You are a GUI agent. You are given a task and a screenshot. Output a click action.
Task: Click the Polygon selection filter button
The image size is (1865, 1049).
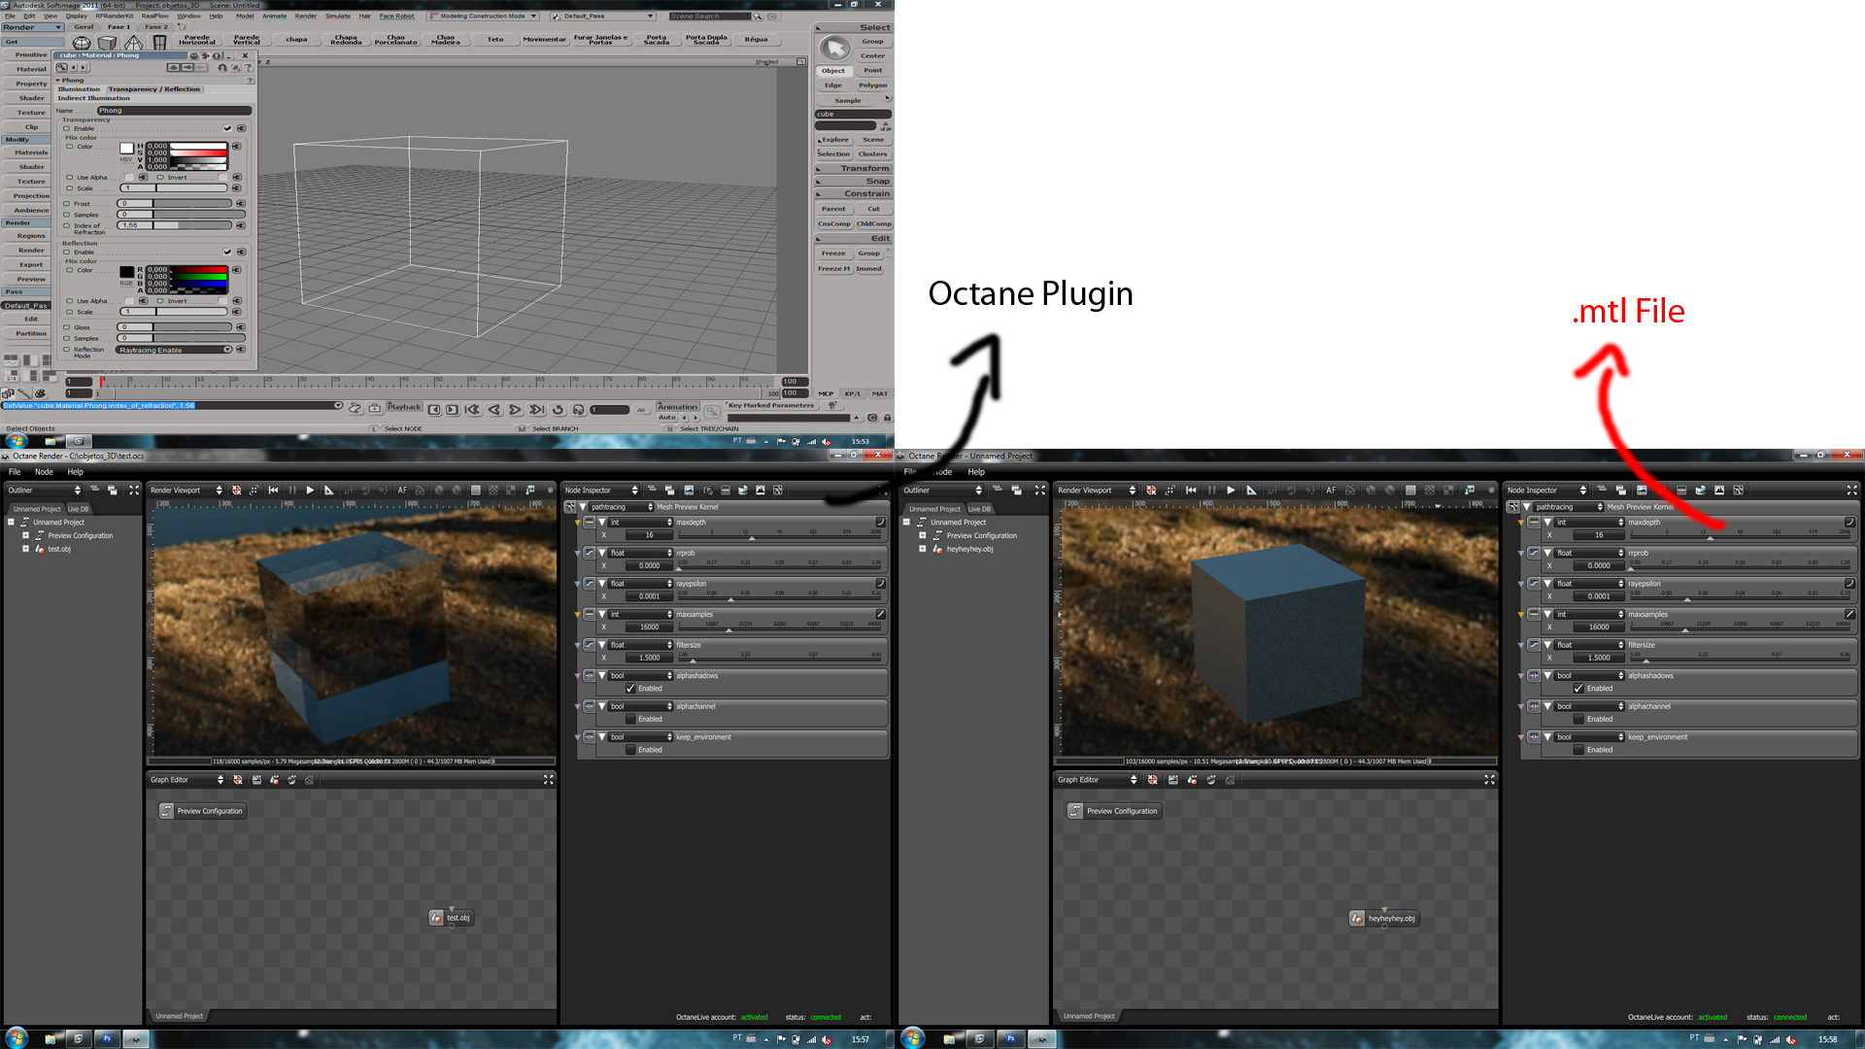coord(872,85)
